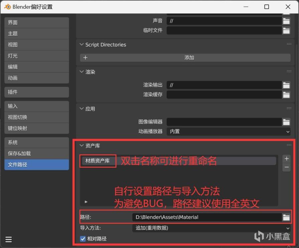Open folder browser for 临时文件 path
The image size is (299, 248).
coord(286,30)
